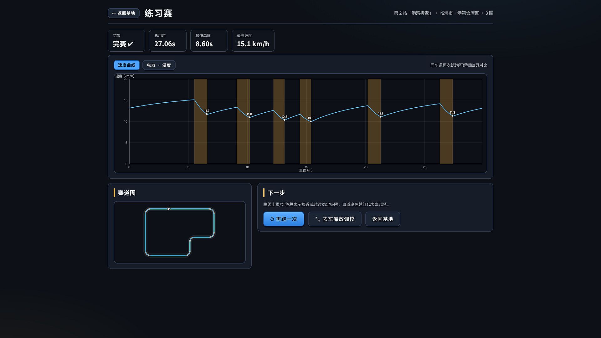Screen dimensions: 601x338
Task: Click the 返回基地 back button at top
Action: 123,13
